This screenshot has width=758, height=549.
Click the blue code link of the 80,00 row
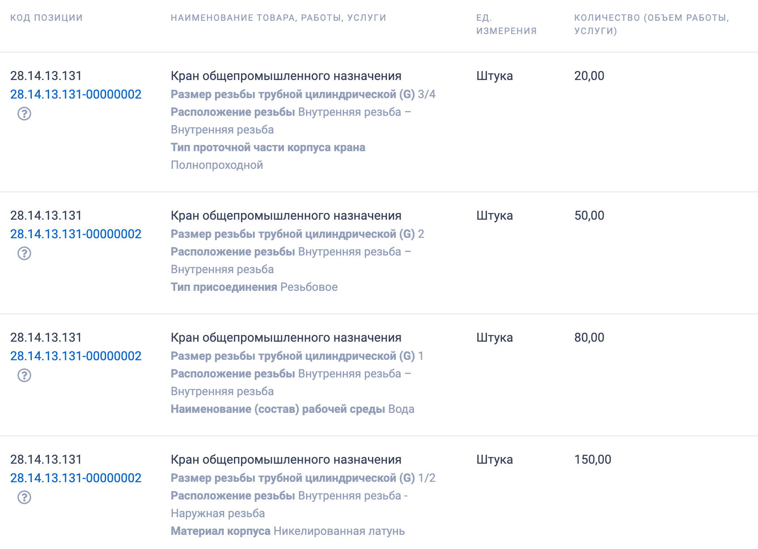coord(76,355)
